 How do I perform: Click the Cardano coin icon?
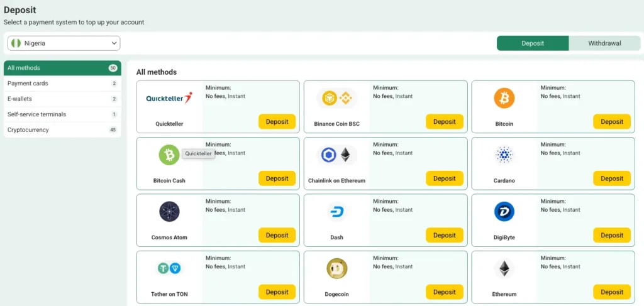click(x=504, y=155)
